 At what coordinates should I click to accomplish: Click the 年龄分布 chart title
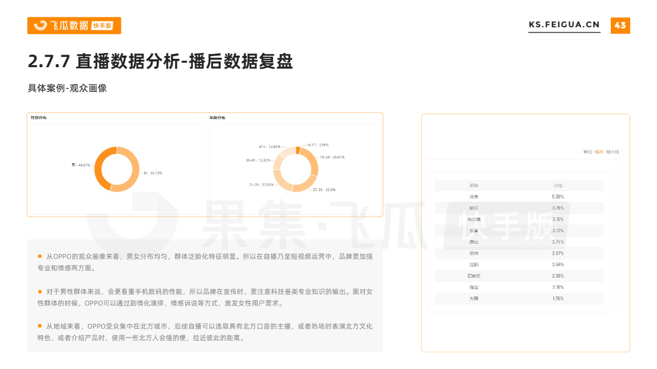pyautogui.click(x=217, y=118)
